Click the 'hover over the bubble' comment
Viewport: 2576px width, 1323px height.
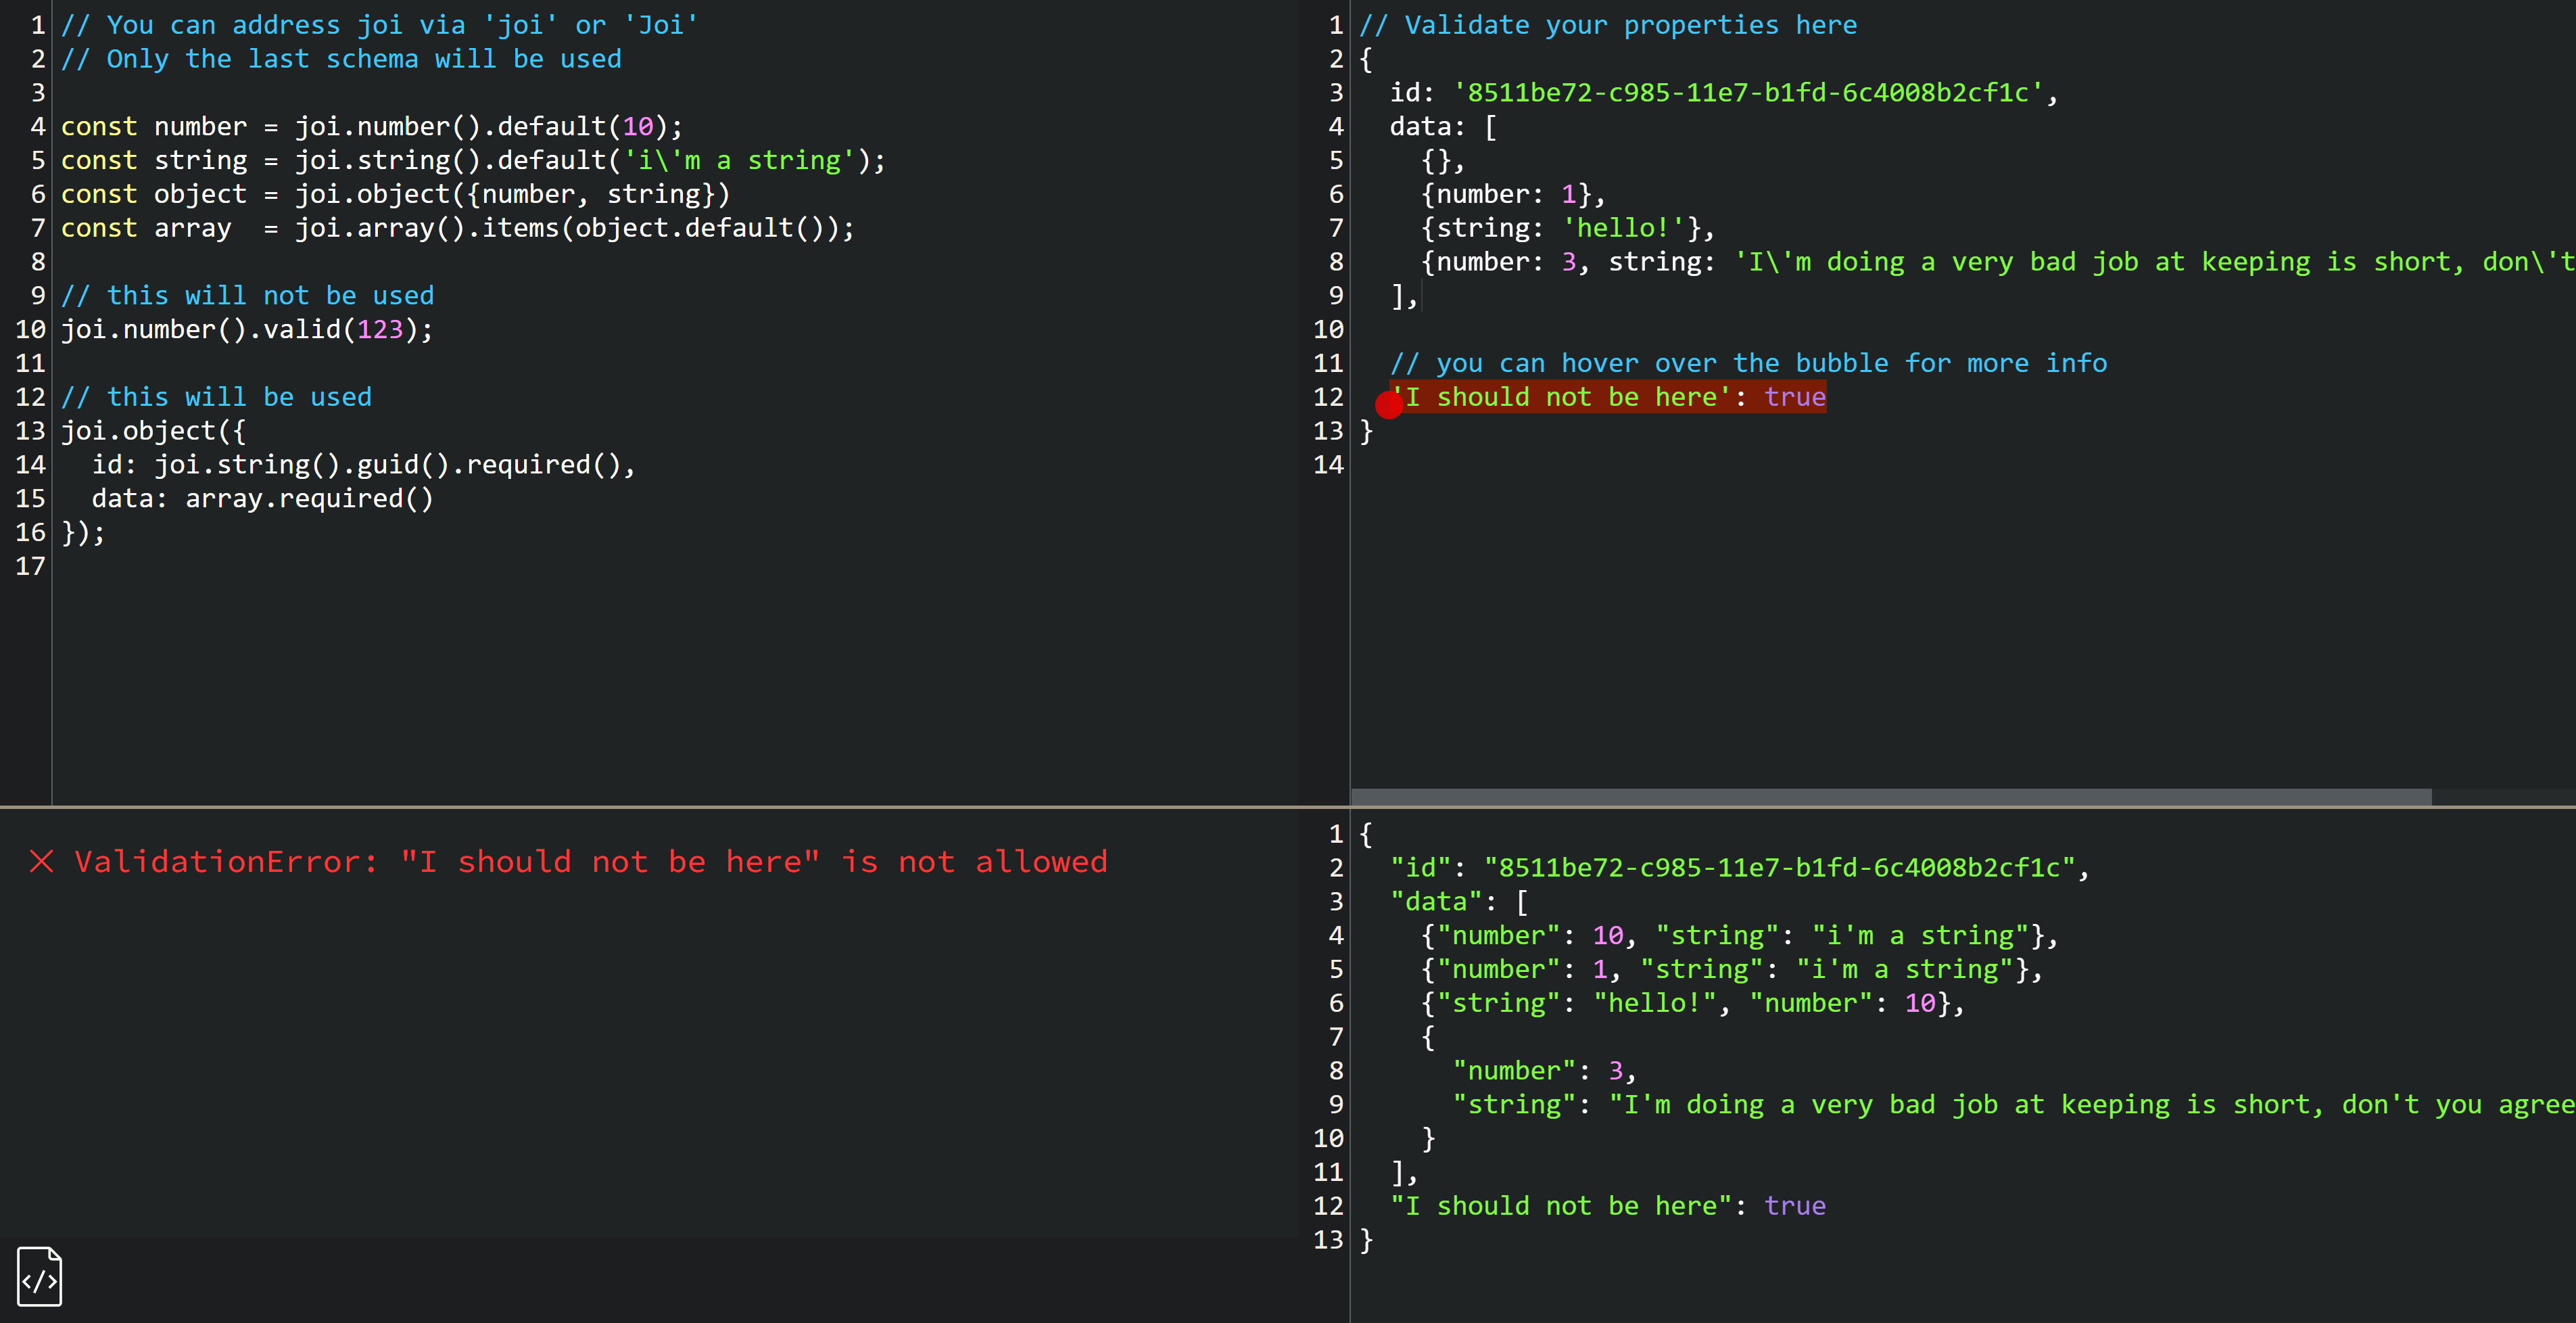(x=1748, y=363)
